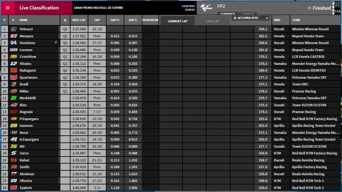Switch to the Current Lap tab
The image size is (342, 192).
coord(178,21)
